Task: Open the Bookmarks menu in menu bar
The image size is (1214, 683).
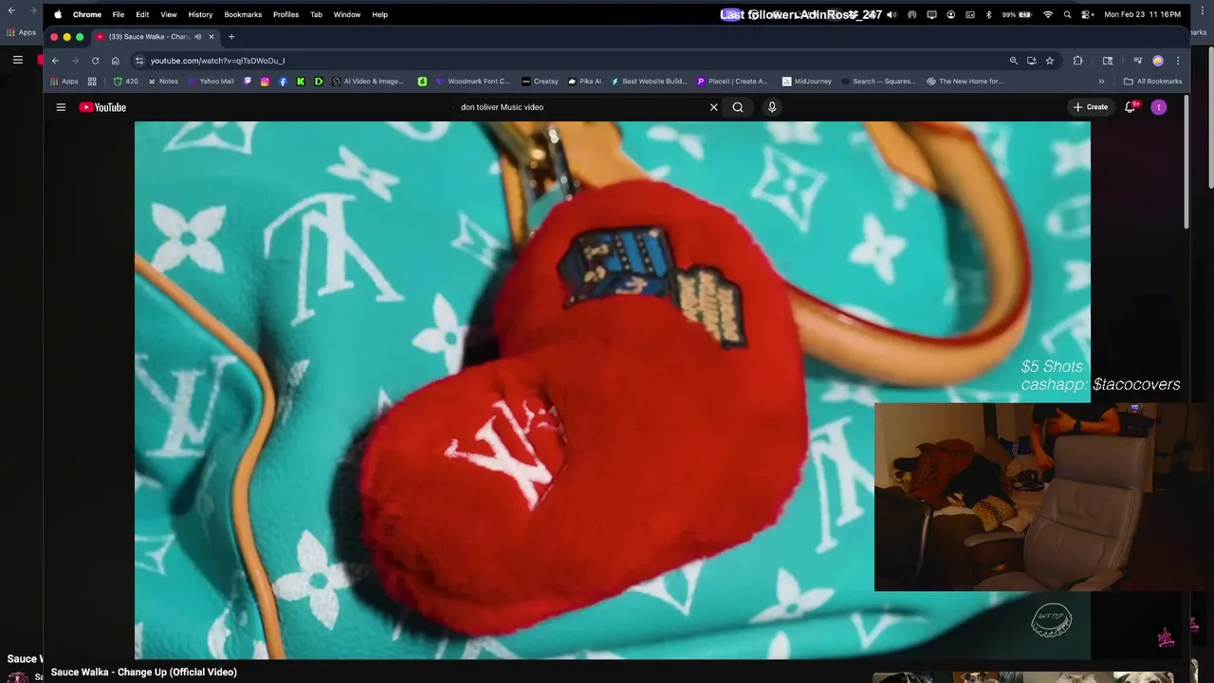Action: [x=243, y=14]
